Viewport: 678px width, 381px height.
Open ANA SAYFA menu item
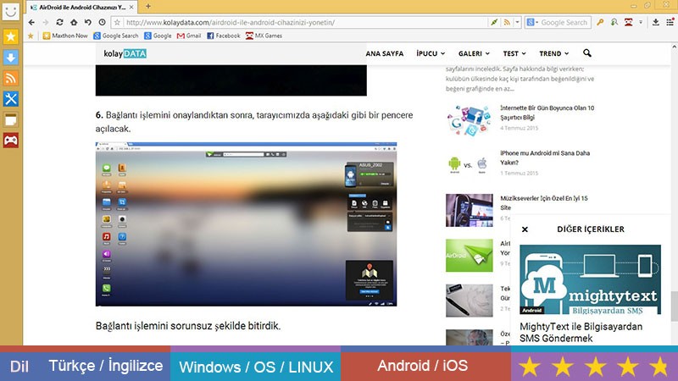pos(385,53)
